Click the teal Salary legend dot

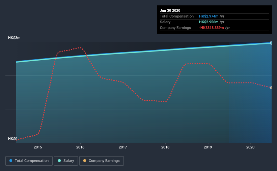59,161
